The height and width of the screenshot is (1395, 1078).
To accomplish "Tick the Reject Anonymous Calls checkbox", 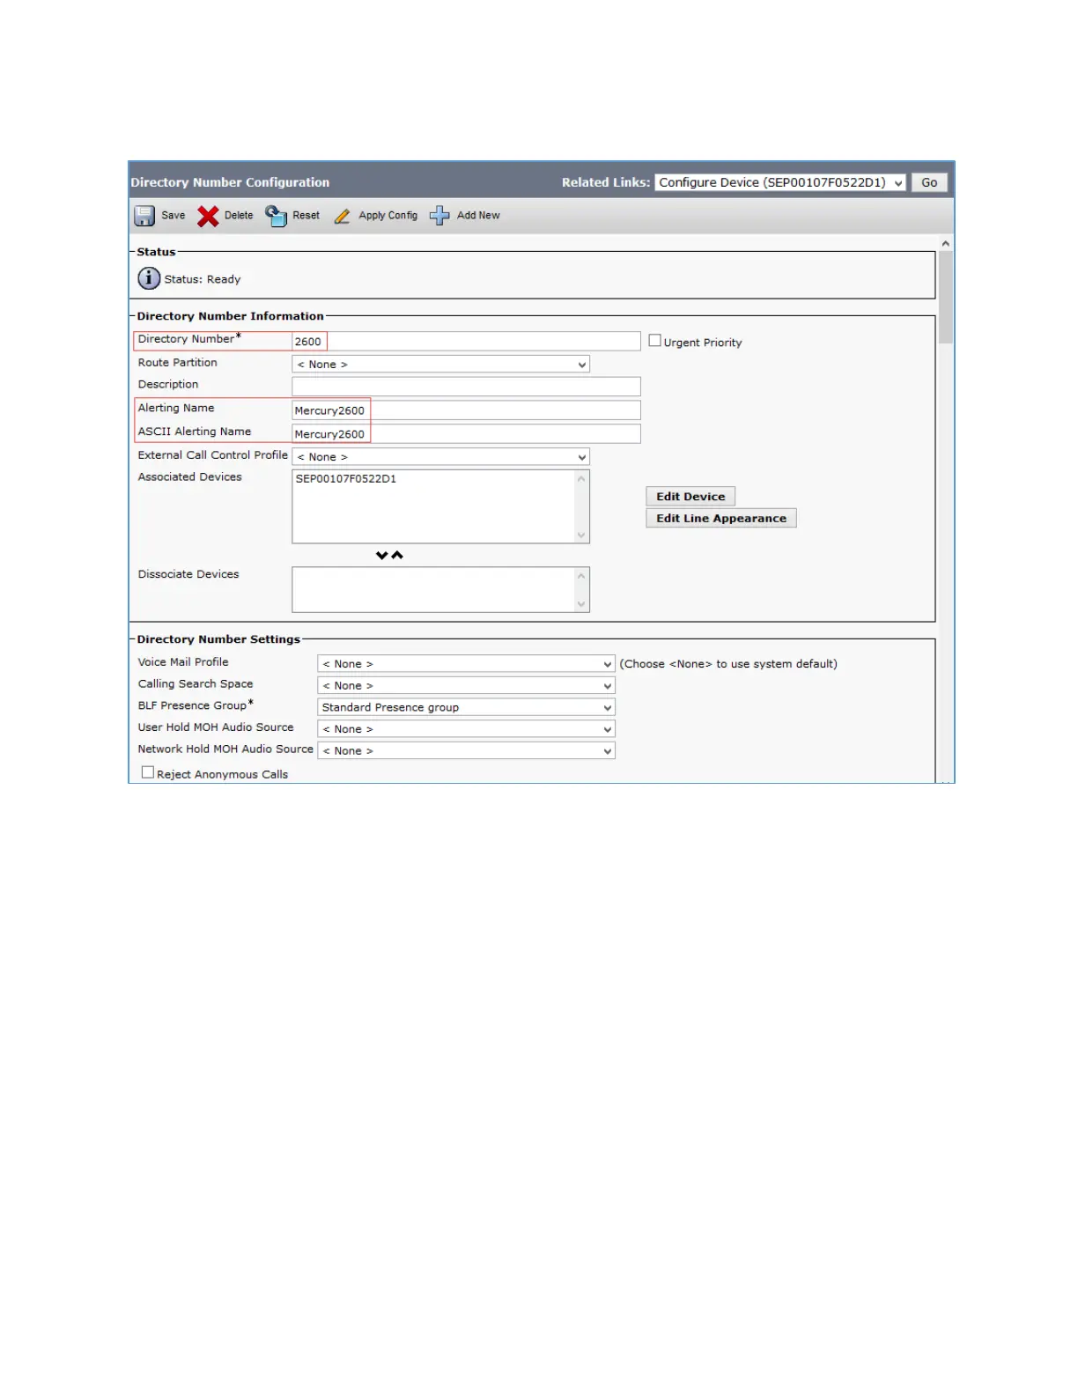I will tap(148, 772).
